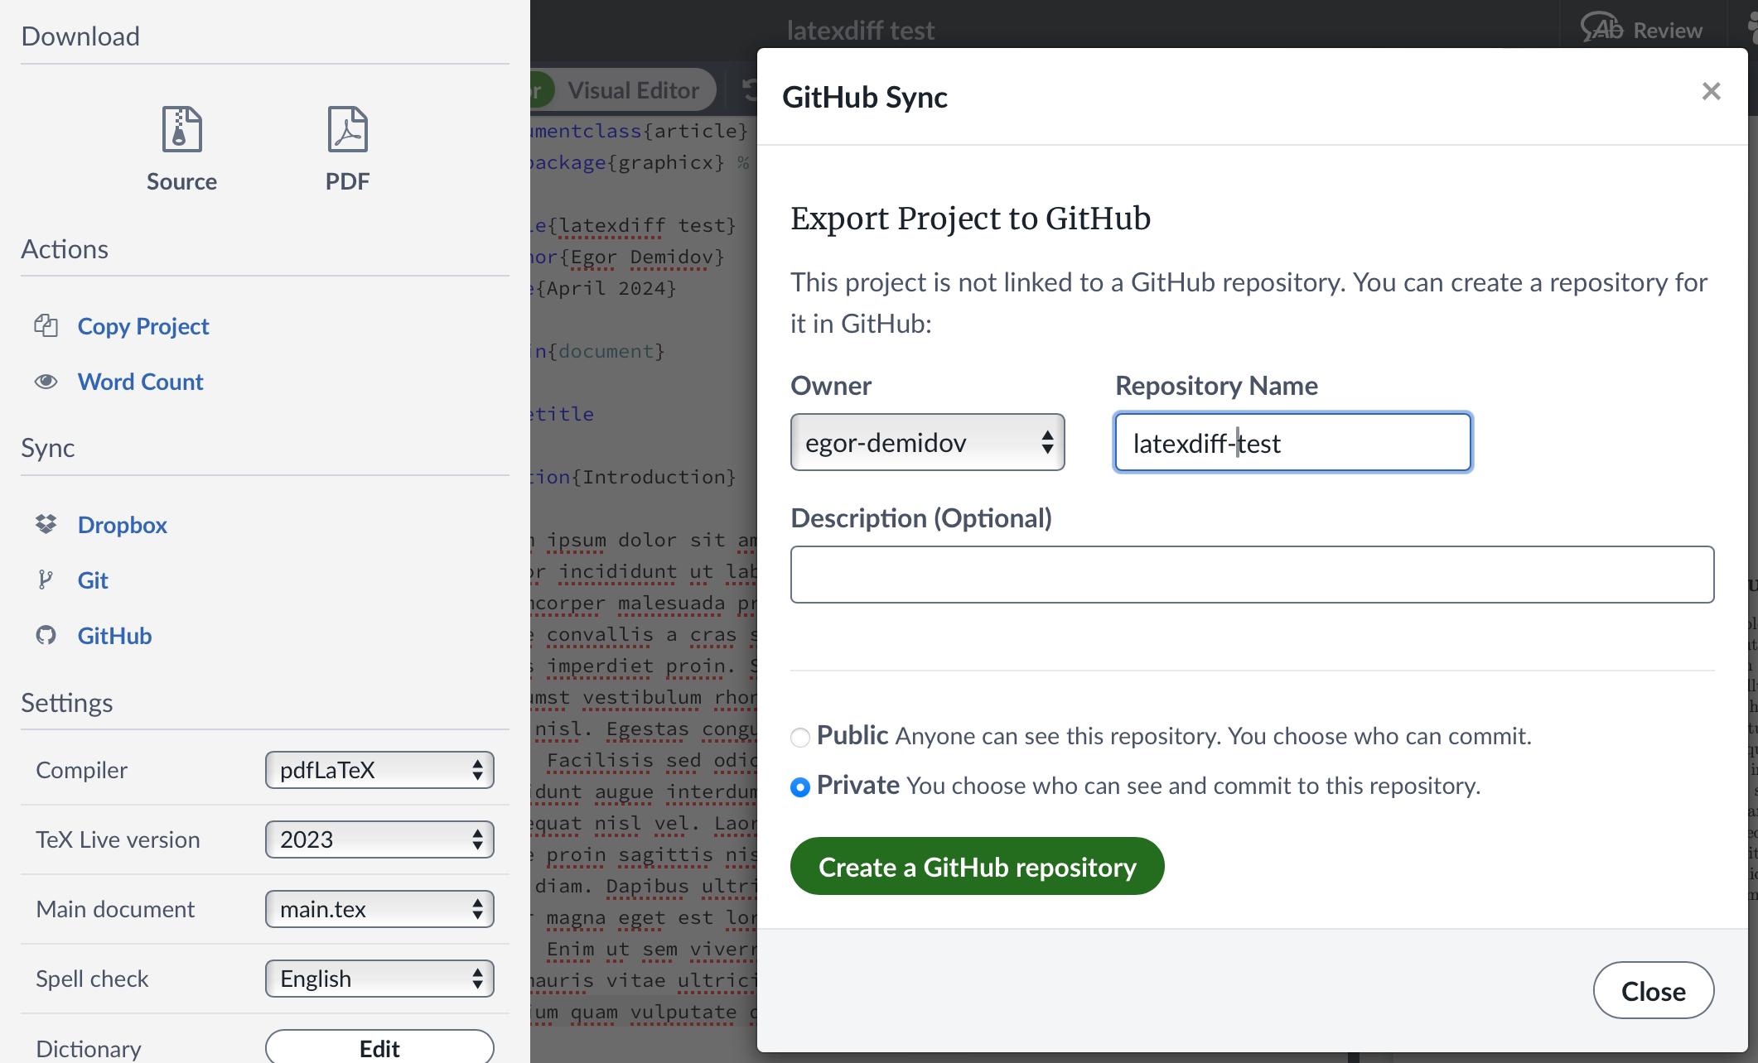Click the GitHub menu item in Sync
Screen dimensions: 1758x1063
(115, 634)
